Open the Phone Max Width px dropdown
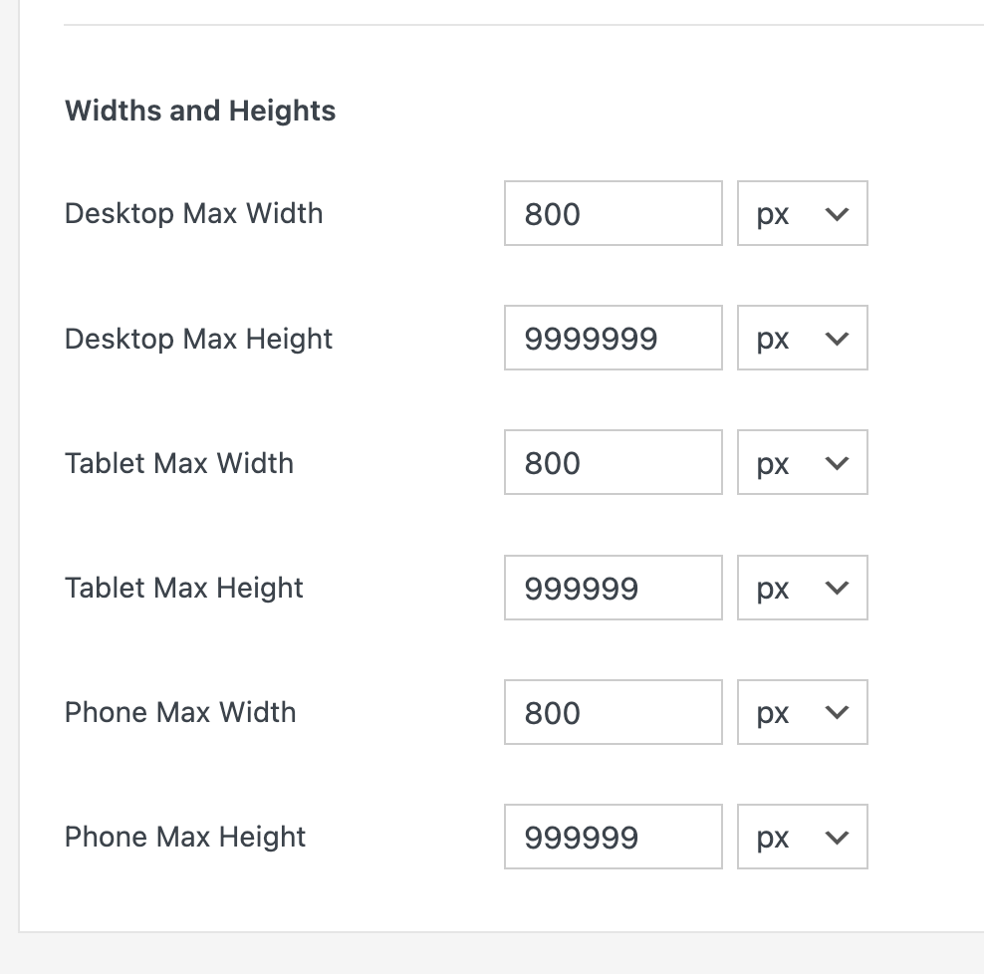Screen dimensions: 984x974 click(802, 712)
